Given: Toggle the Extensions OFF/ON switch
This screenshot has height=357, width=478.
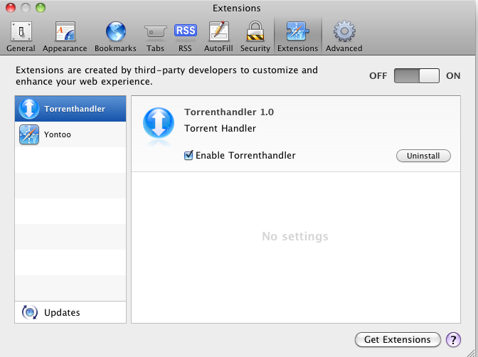Looking at the screenshot, I should coord(417,76).
